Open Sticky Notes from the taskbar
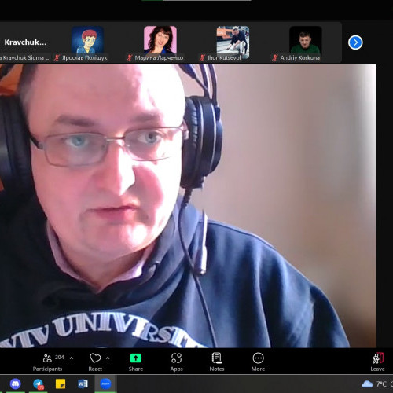 point(61,384)
